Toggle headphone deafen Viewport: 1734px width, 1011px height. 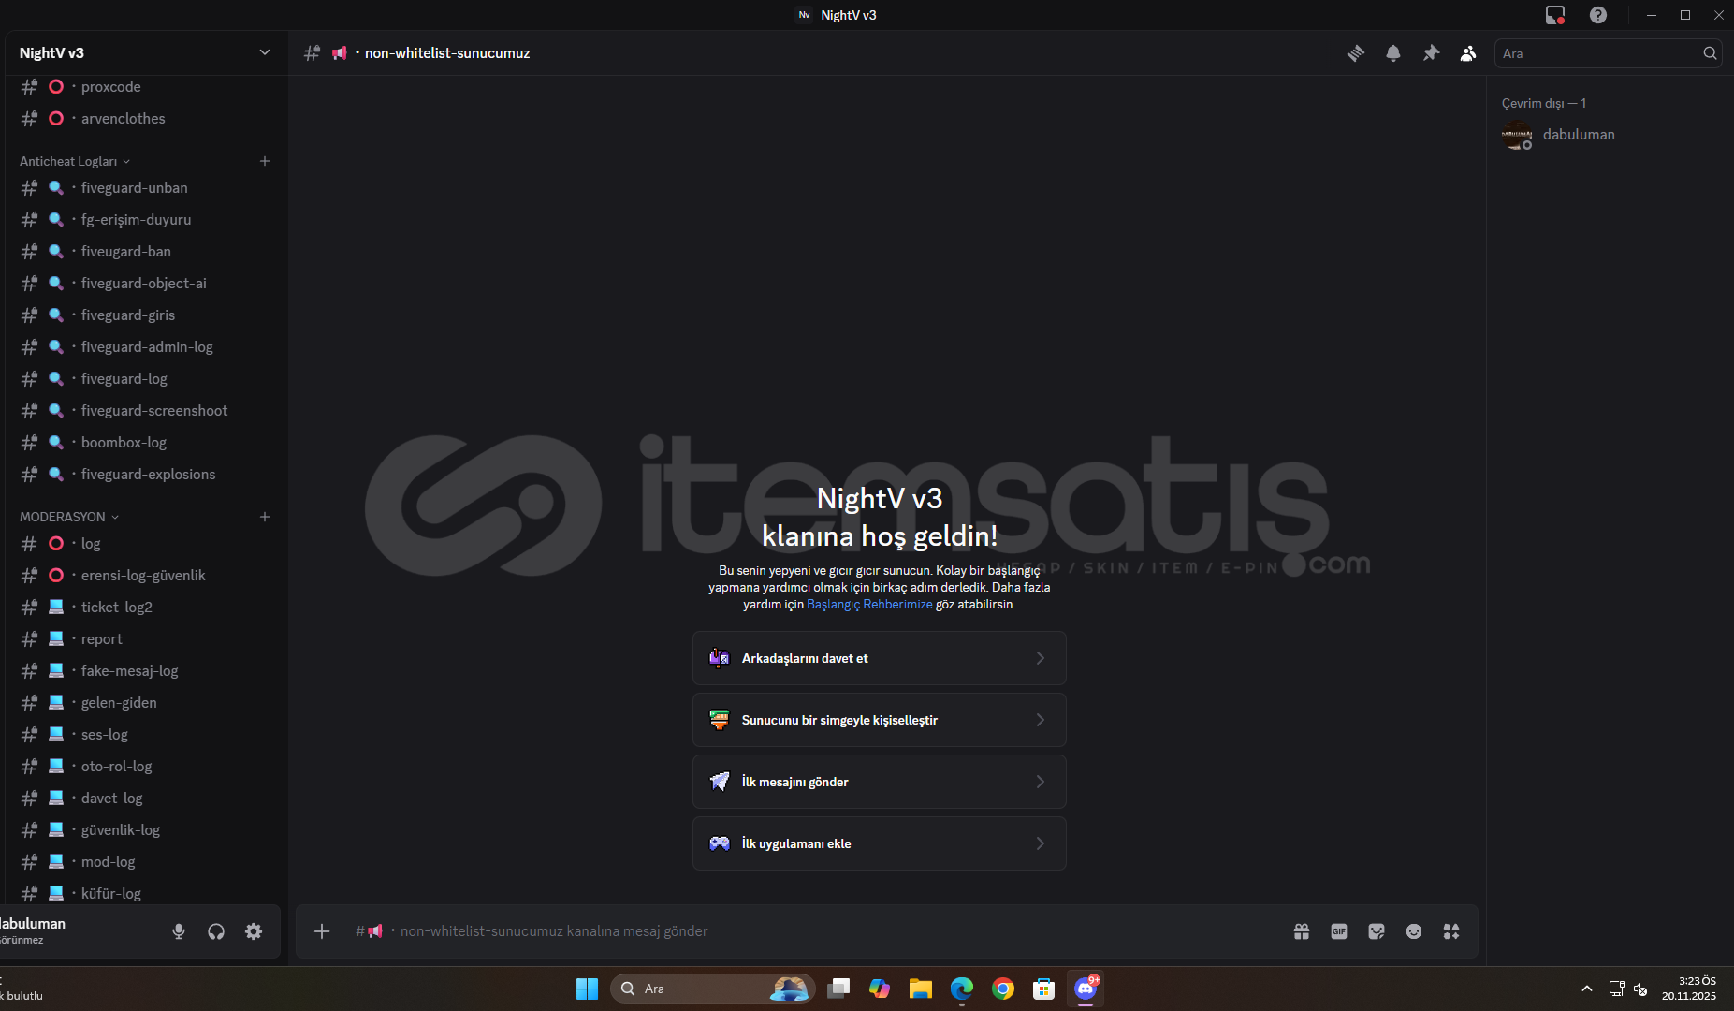(216, 931)
